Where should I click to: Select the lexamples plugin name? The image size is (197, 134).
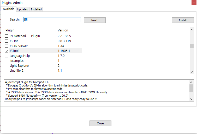[x=16, y=61]
